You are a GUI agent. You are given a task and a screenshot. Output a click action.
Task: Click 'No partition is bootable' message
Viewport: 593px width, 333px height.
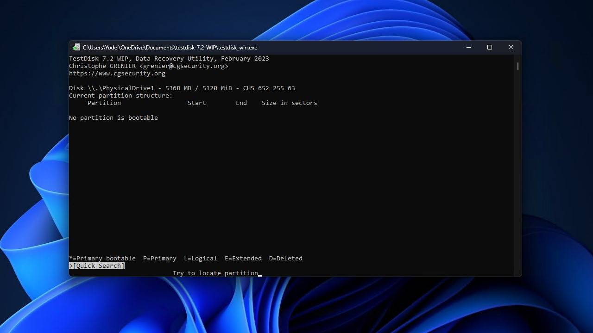coord(114,118)
